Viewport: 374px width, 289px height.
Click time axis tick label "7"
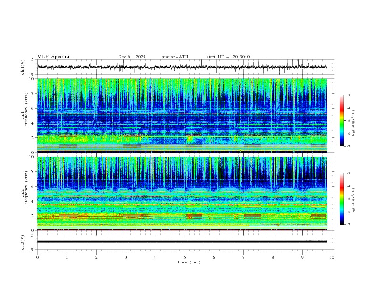coord(244,257)
